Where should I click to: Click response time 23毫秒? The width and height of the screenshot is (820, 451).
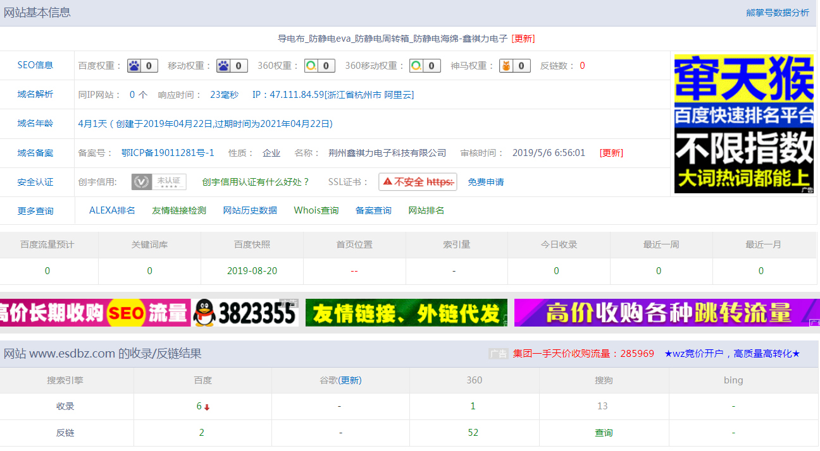(225, 95)
